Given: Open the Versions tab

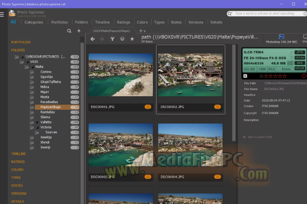Looking at the screenshot, I should [196, 22].
